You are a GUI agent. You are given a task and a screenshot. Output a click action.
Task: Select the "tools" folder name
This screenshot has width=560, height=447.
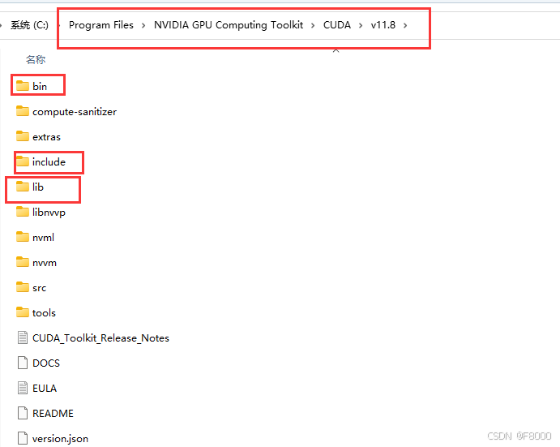tap(44, 312)
